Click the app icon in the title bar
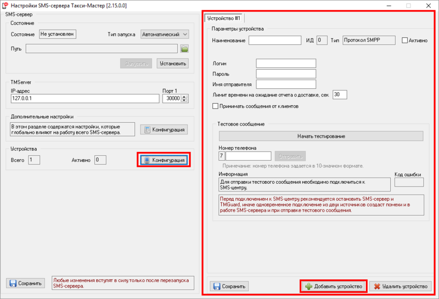The height and width of the screenshot is (299, 439). click(5, 5)
